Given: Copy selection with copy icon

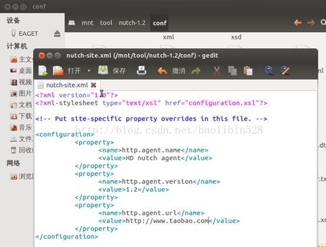Looking at the screenshot, I should tap(232, 71).
